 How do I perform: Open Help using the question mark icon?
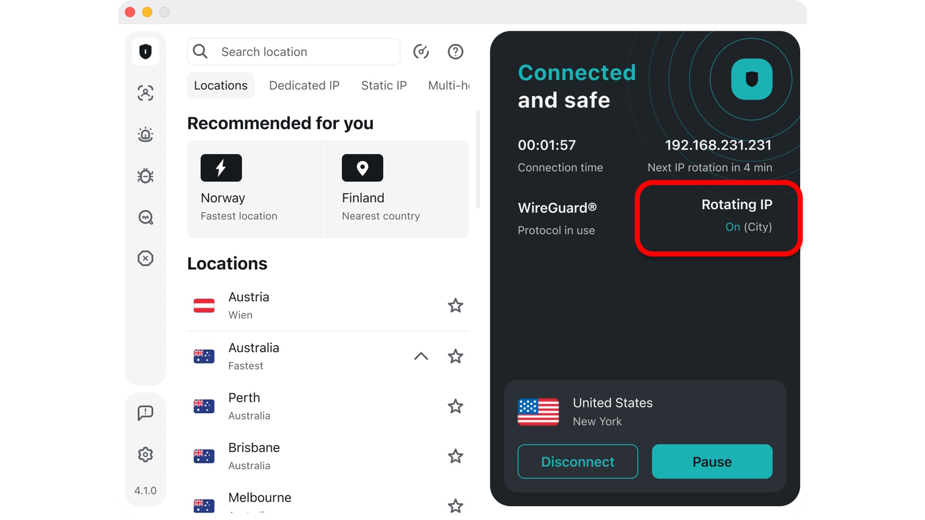click(x=456, y=51)
